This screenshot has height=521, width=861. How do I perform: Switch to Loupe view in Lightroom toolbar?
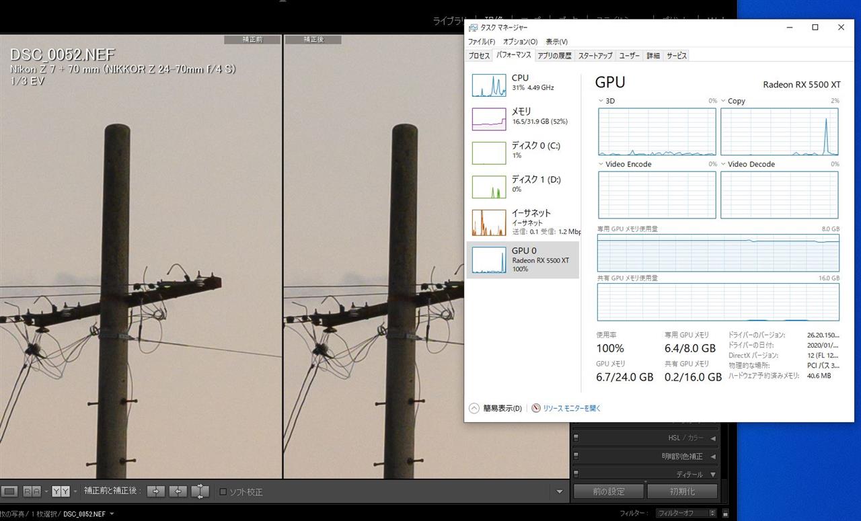pyautogui.click(x=9, y=491)
